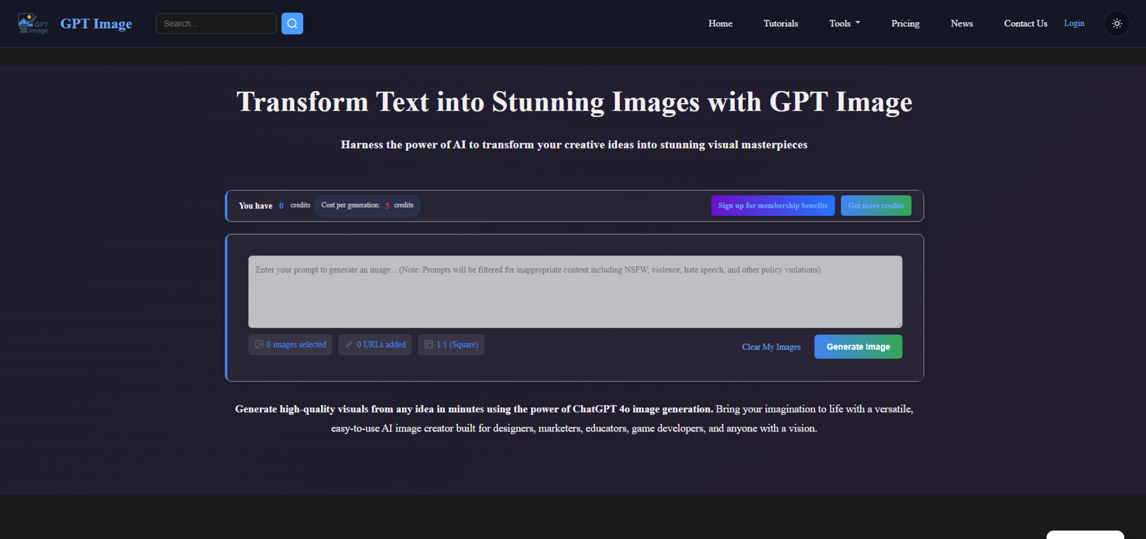The image size is (1146, 539).
Task: Click the Get more credits button
Action: [x=876, y=205]
